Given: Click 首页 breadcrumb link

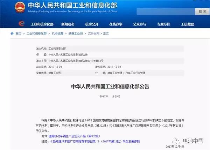Looking at the screenshot, I should coord(18,33).
